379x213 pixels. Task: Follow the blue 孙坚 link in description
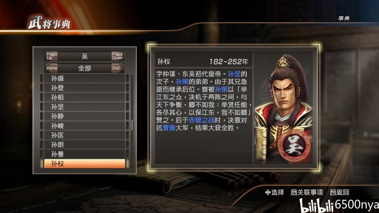pyautogui.click(x=234, y=74)
